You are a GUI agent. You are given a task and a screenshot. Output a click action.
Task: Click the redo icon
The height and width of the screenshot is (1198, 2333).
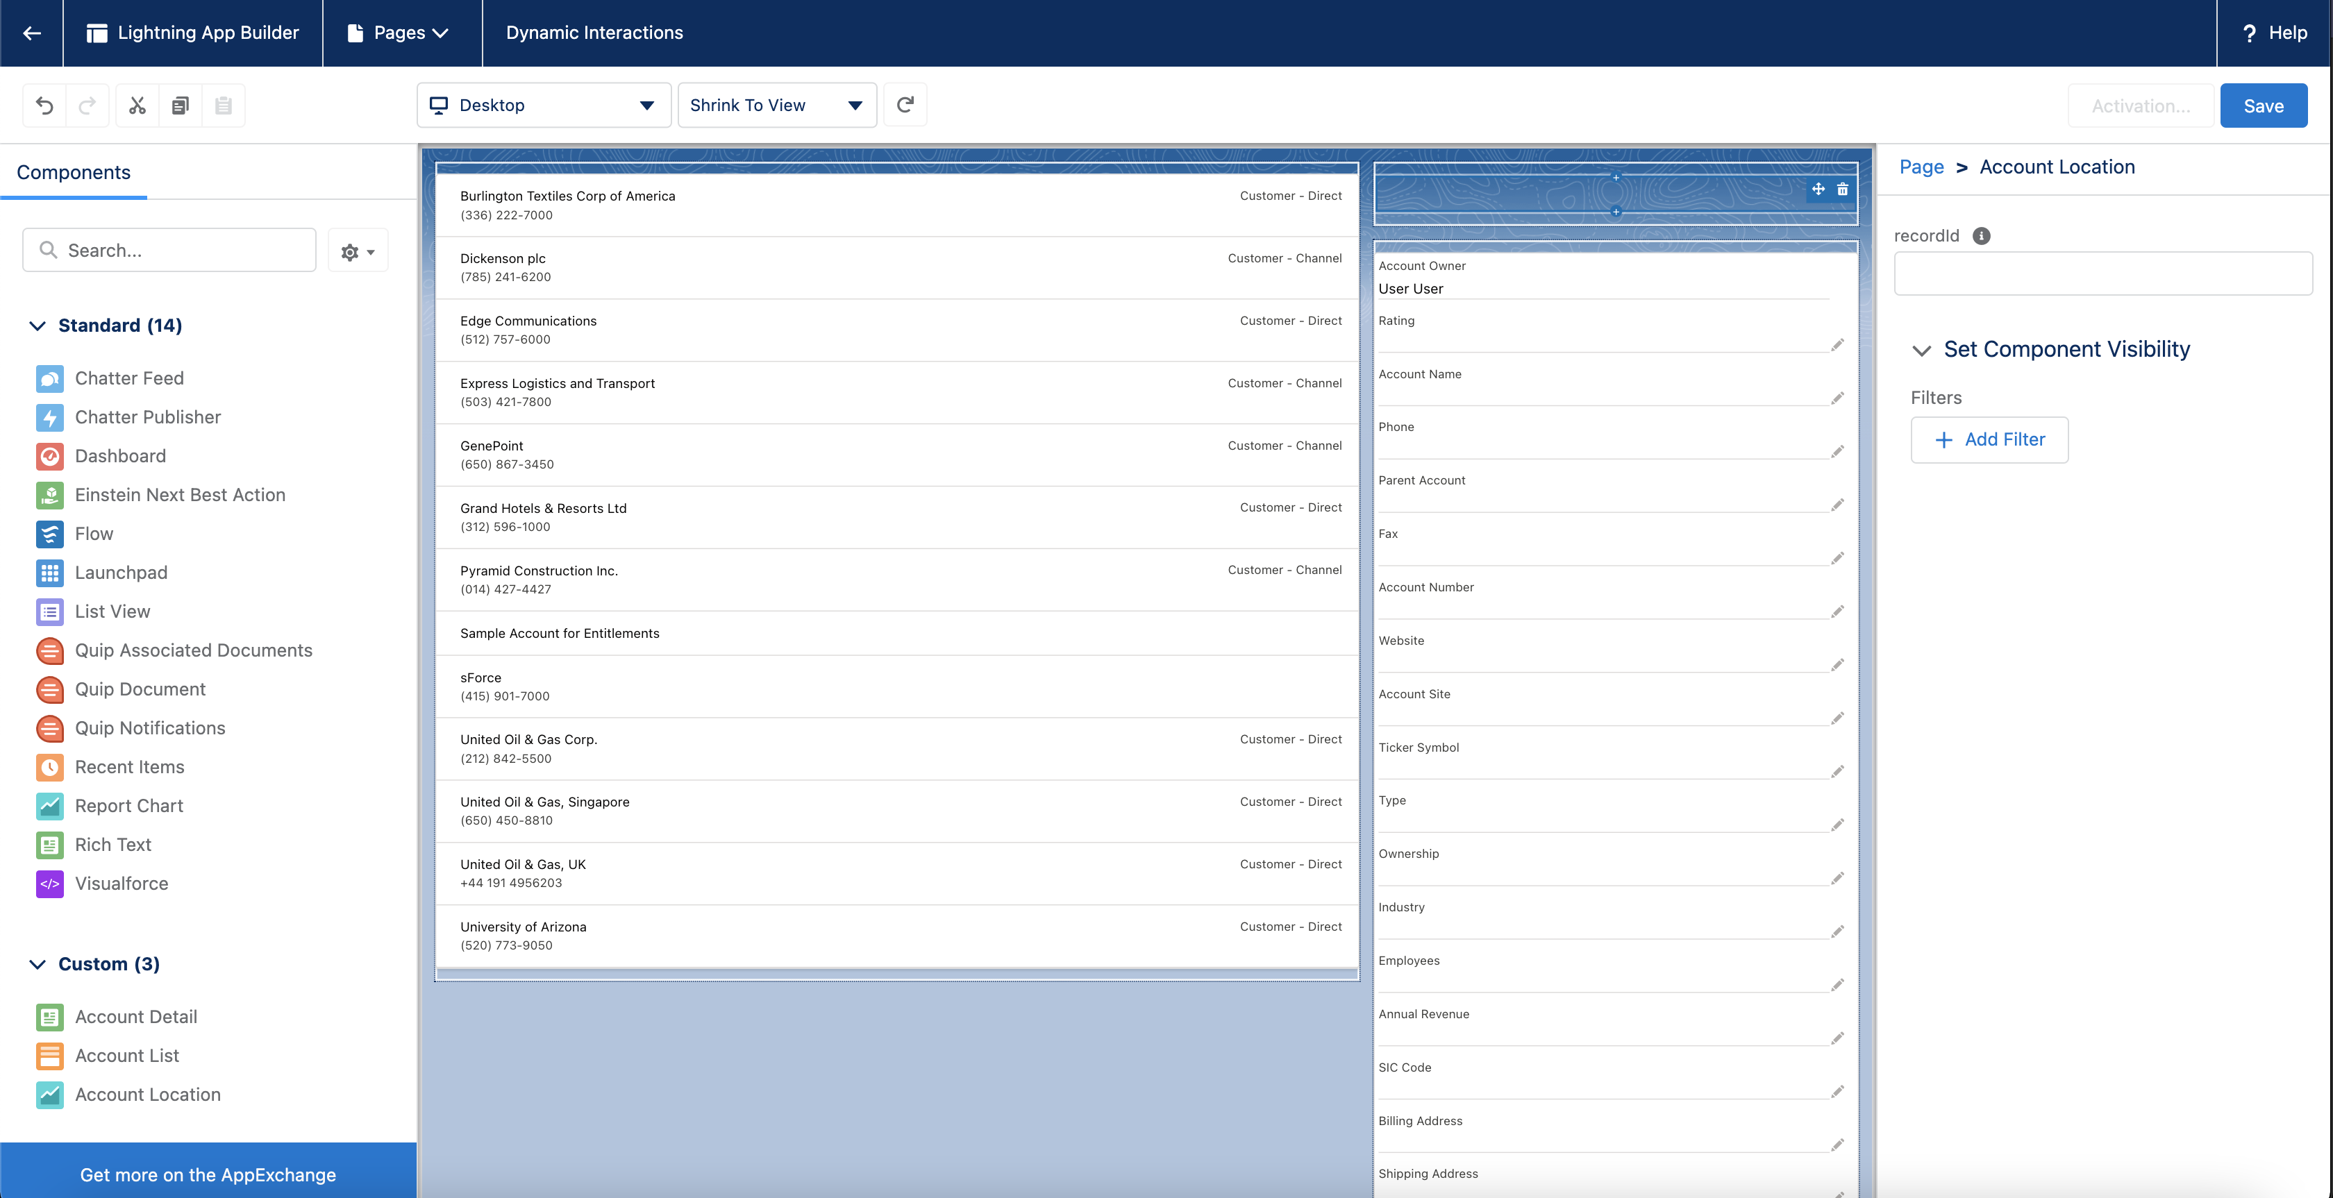coord(87,106)
